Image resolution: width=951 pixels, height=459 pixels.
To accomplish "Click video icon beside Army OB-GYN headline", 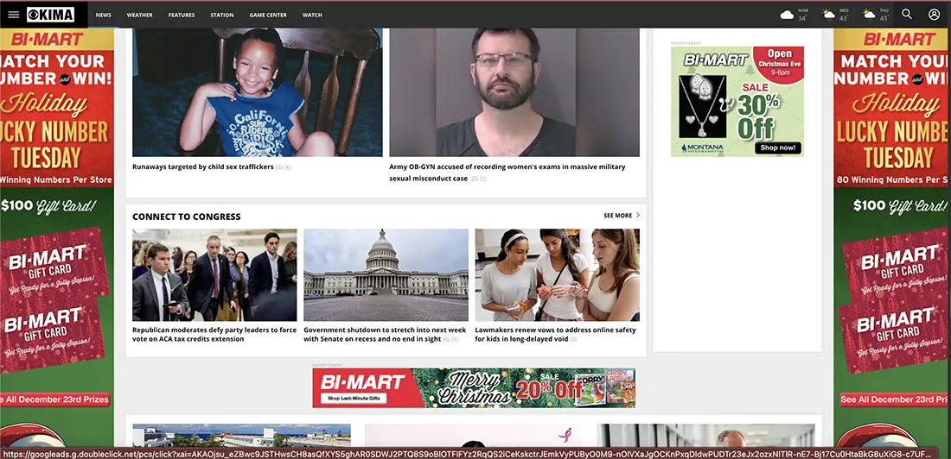I will pos(483,179).
